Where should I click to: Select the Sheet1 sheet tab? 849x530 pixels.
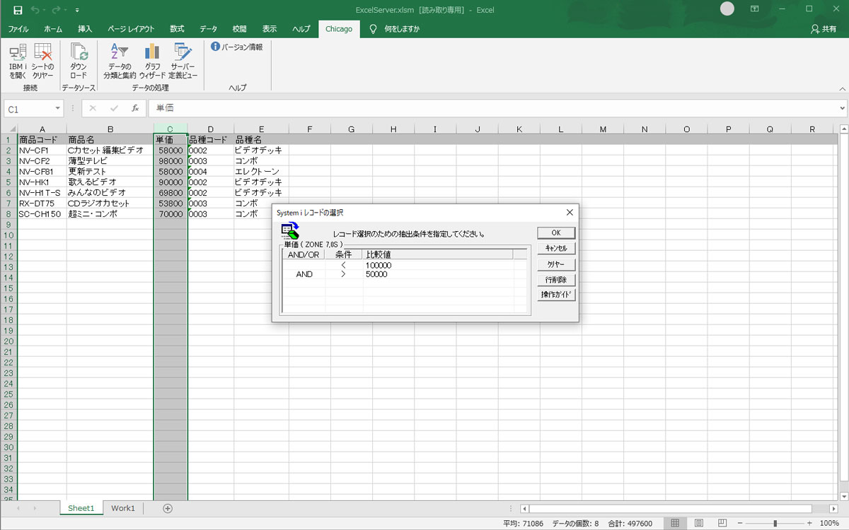tap(81, 508)
